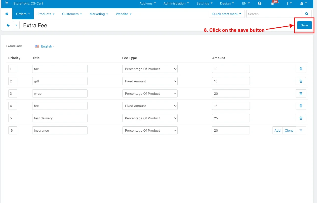Image resolution: width=317 pixels, height=203 pixels.
Task: Click the US flag language icon
Action: (x=37, y=46)
